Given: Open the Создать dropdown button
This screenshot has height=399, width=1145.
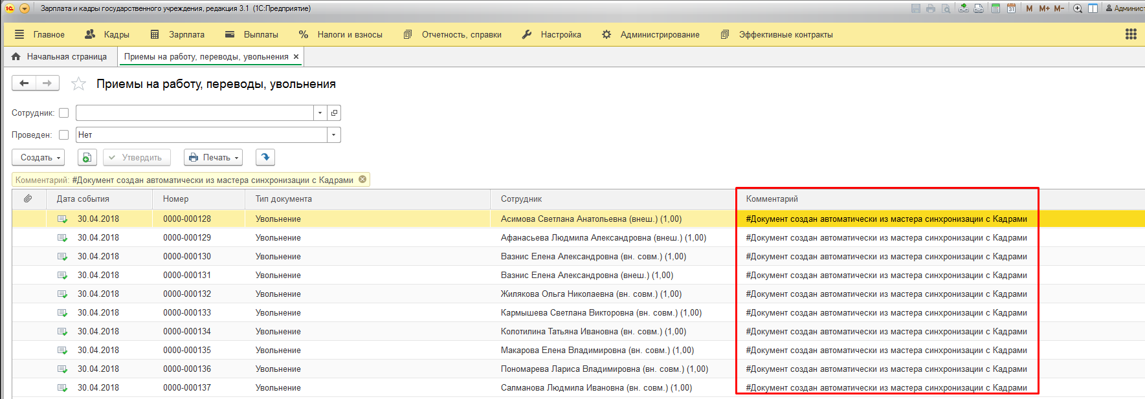Looking at the screenshot, I should click(38, 157).
